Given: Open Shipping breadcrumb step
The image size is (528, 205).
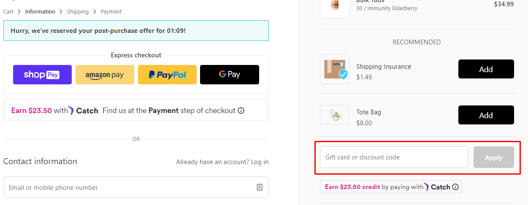Looking at the screenshot, I should pos(78,12).
